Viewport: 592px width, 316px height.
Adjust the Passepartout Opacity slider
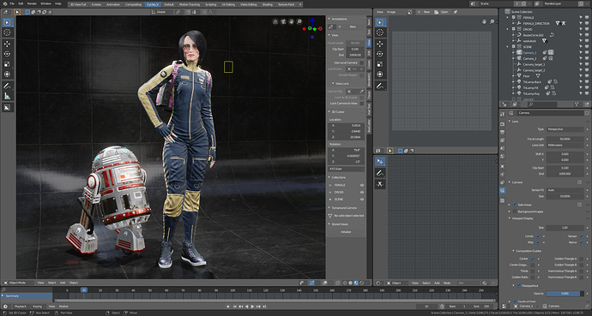565,294
